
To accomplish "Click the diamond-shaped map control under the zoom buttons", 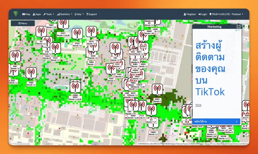I will (246, 39).
